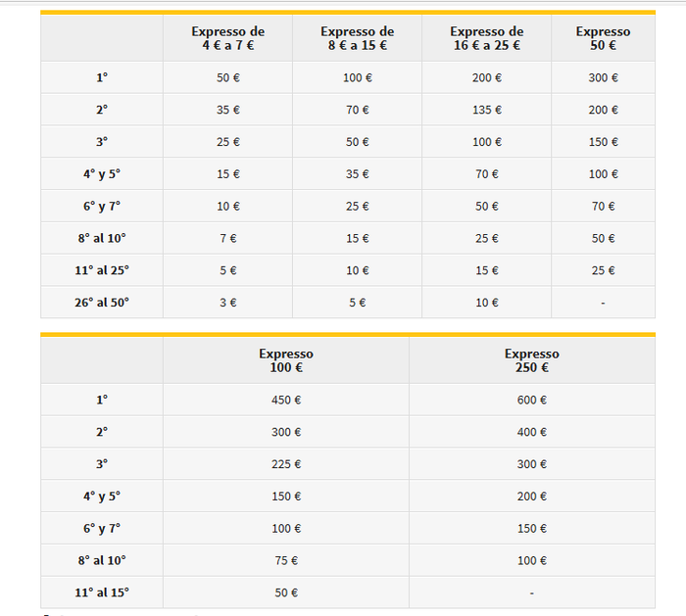Image resolution: width=686 pixels, height=616 pixels.
Task: Click the dash cell under Expresso 50 €
Action: pos(603,303)
